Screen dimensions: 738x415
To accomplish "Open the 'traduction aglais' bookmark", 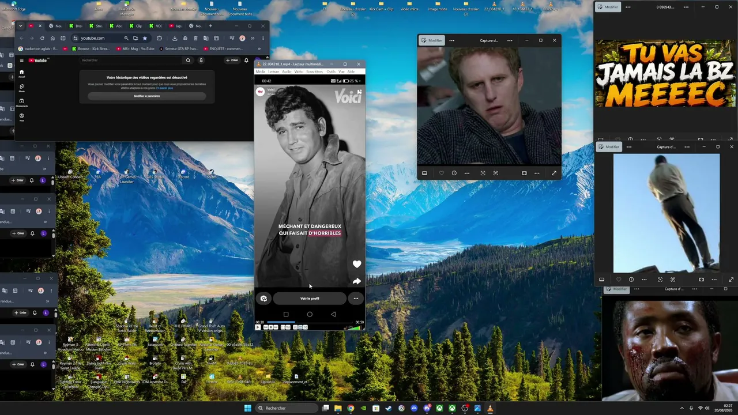I will tap(38, 48).
